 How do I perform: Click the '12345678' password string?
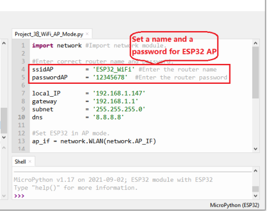[x=110, y=77]
